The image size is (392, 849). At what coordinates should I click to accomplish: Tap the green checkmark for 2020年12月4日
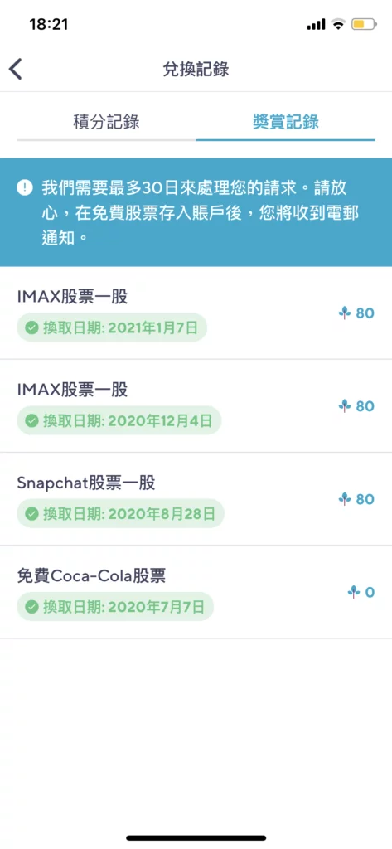point(32,420)
